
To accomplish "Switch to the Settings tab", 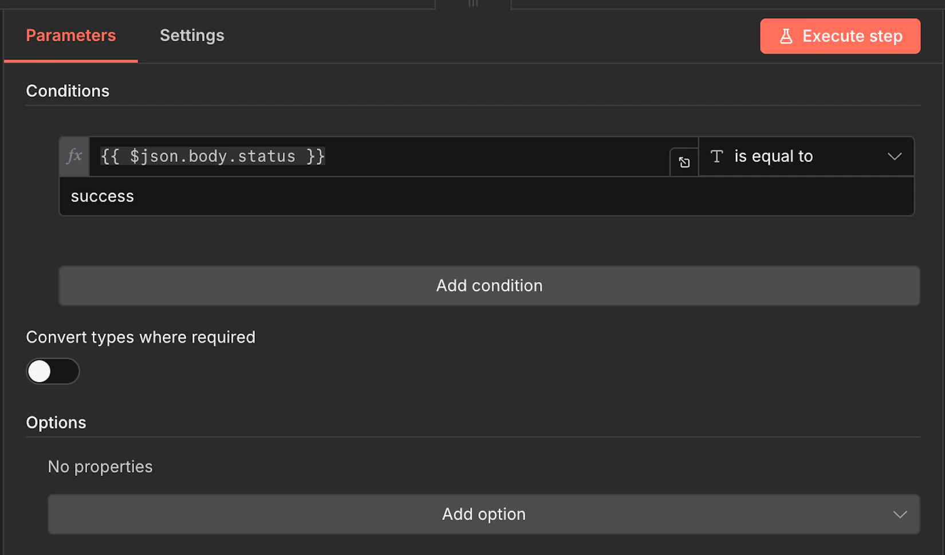I will coord(192,35).
